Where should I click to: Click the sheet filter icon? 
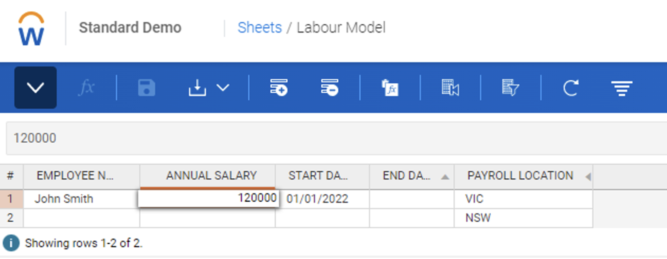click(x=509, y=87)
